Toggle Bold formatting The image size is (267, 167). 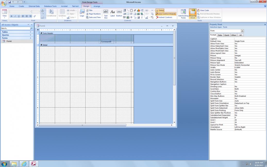[x=11, y=16]
